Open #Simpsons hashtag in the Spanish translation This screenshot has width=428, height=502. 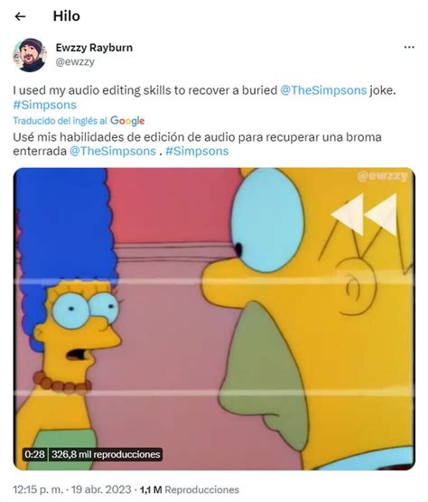[x=197, y=151]
